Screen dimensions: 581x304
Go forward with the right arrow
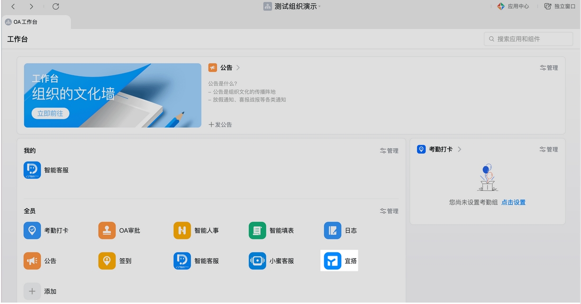pyautogui.click(x=31, y=7)
